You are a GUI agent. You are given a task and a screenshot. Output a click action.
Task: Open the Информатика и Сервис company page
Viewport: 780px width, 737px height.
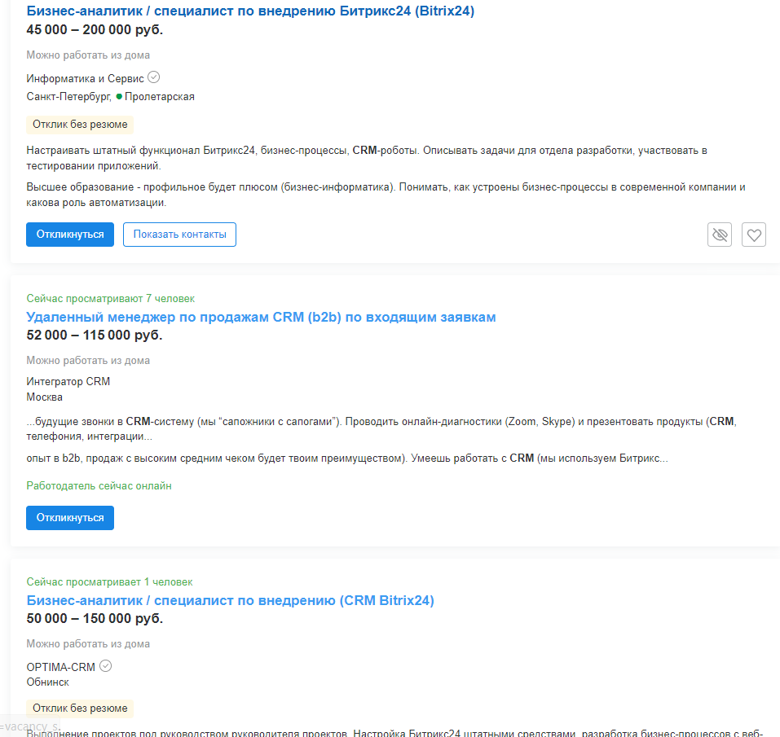tap(85, 79)
